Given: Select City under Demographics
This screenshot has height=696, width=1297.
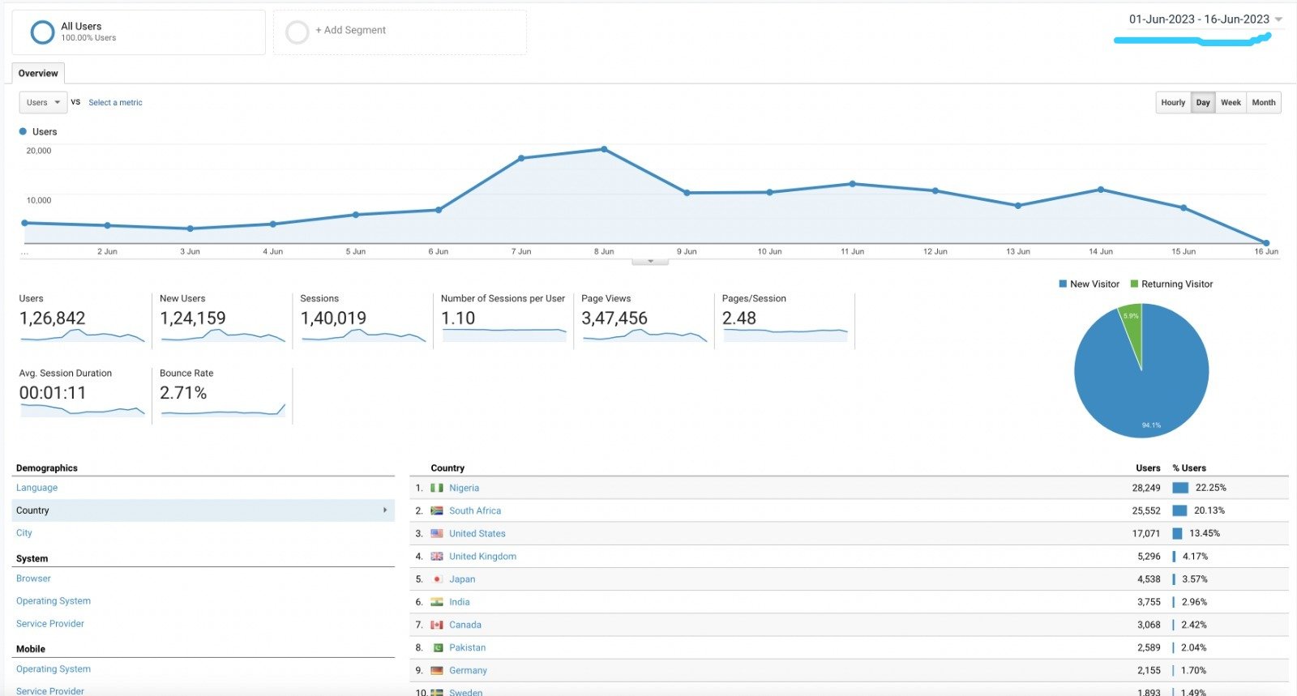Looking at the screenshot, I should [x=24, y=533].
